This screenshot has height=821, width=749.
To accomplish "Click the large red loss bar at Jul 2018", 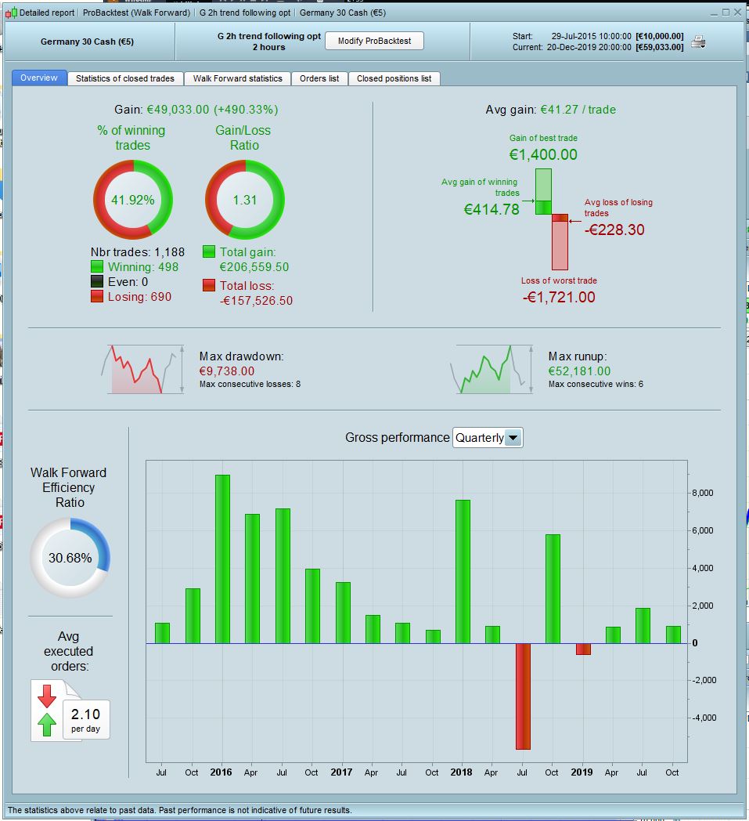I will click(523, 696).
